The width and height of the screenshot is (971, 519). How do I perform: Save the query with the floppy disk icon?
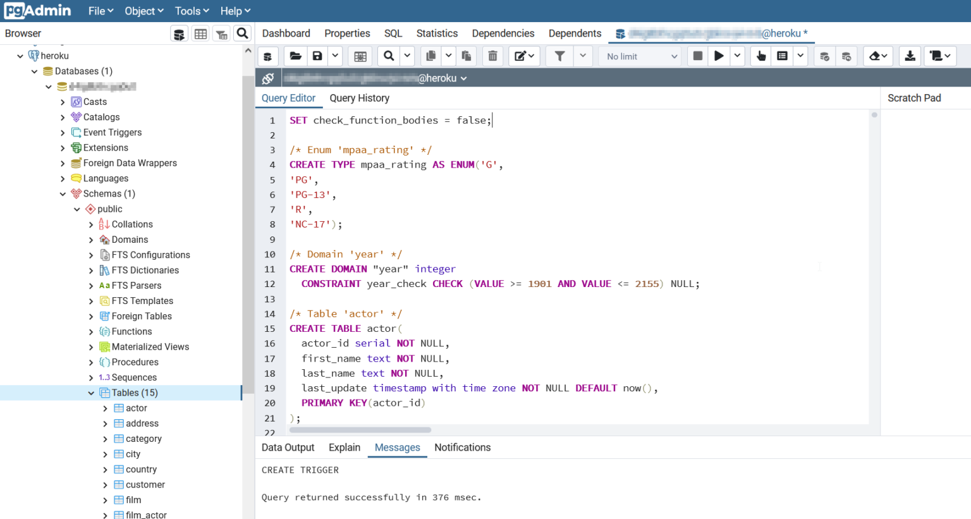(317, 56)
